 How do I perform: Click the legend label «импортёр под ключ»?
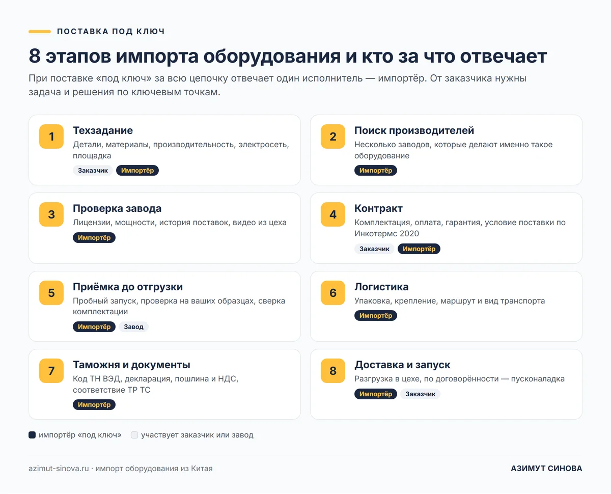tap(80, 435)
